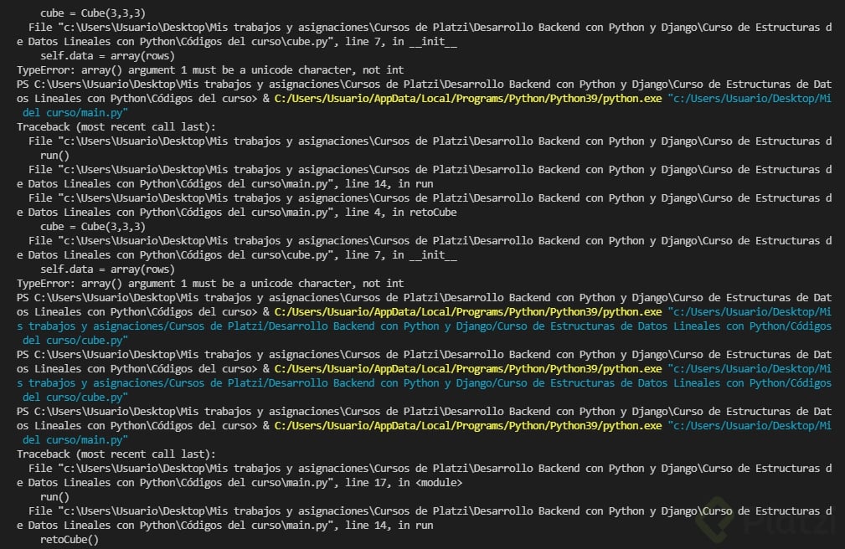The width and height of the screenshot is (845, 549).
Task: Click 'run()' below 'line 17, in <module>'
Action: [55, 497]
